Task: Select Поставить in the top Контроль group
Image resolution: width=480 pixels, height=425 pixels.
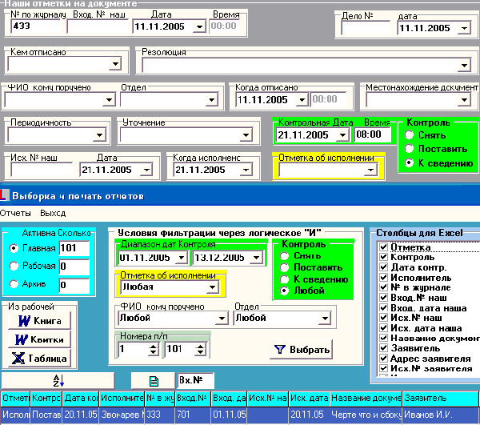Action: pos(409,149)
